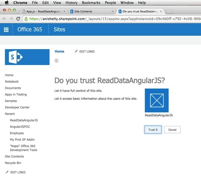The width and height of the screenshot is (201, 177).
Task: Open Developer Center link
Action: (x=17, y=107)
